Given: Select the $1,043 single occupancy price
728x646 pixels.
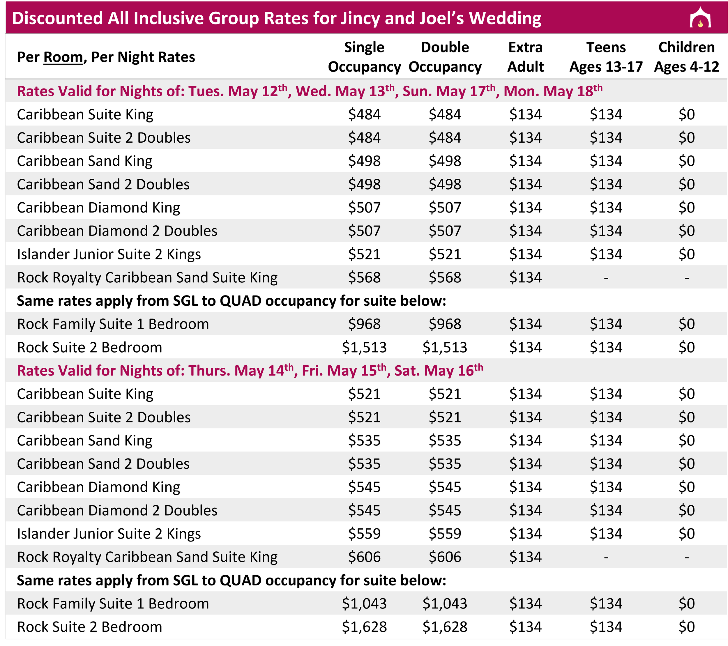Looking at the screenshot, I should pyautogui.click(x=364, y=603).
